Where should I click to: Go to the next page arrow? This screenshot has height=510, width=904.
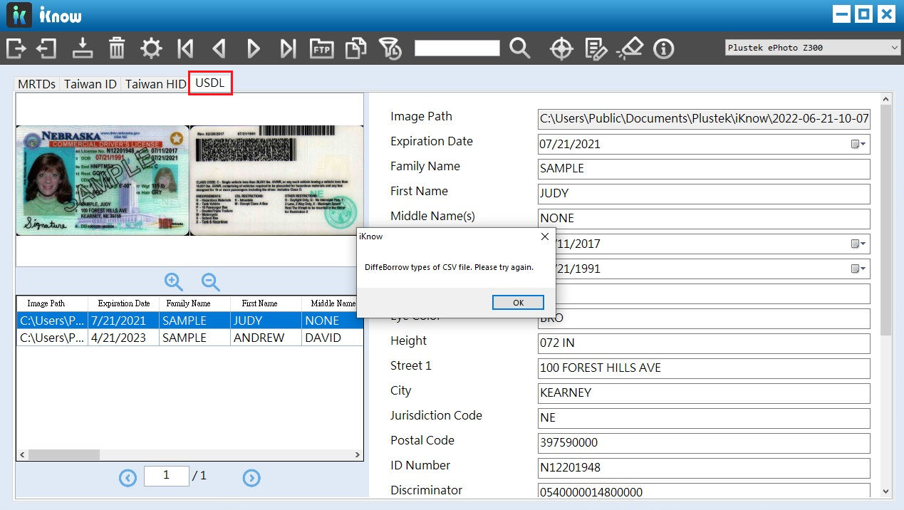pos(251,478)
